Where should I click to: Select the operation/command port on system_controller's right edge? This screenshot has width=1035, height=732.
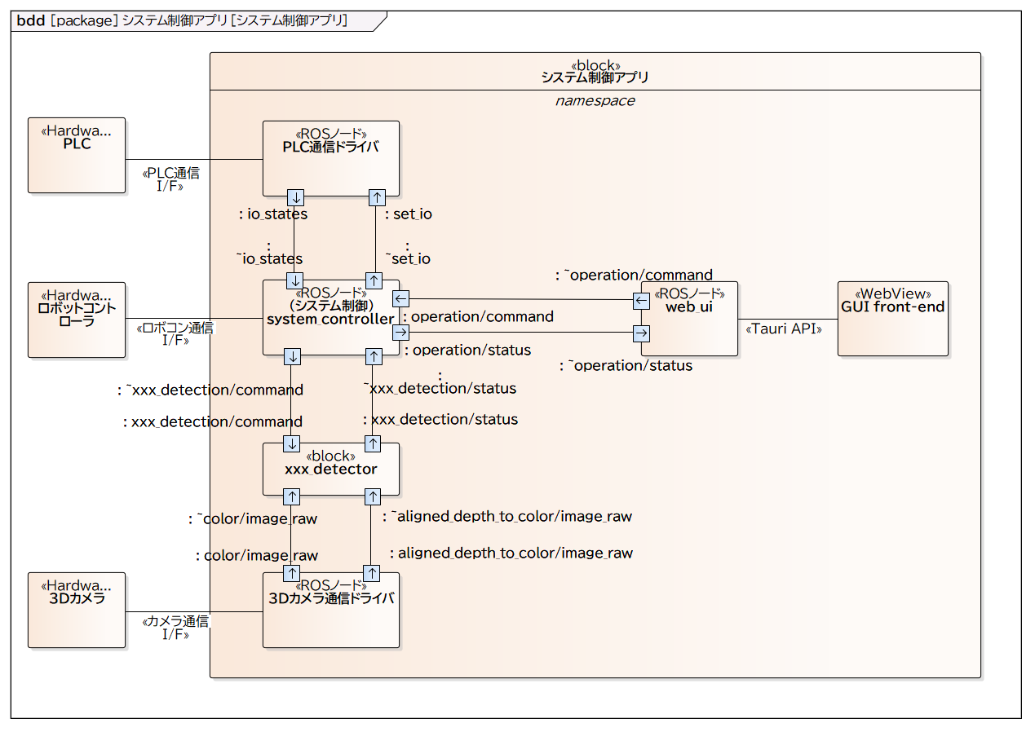400,299
